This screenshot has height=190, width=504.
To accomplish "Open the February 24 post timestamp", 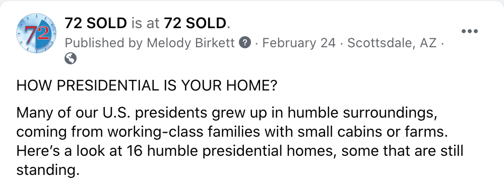I will tap(299, 43).
